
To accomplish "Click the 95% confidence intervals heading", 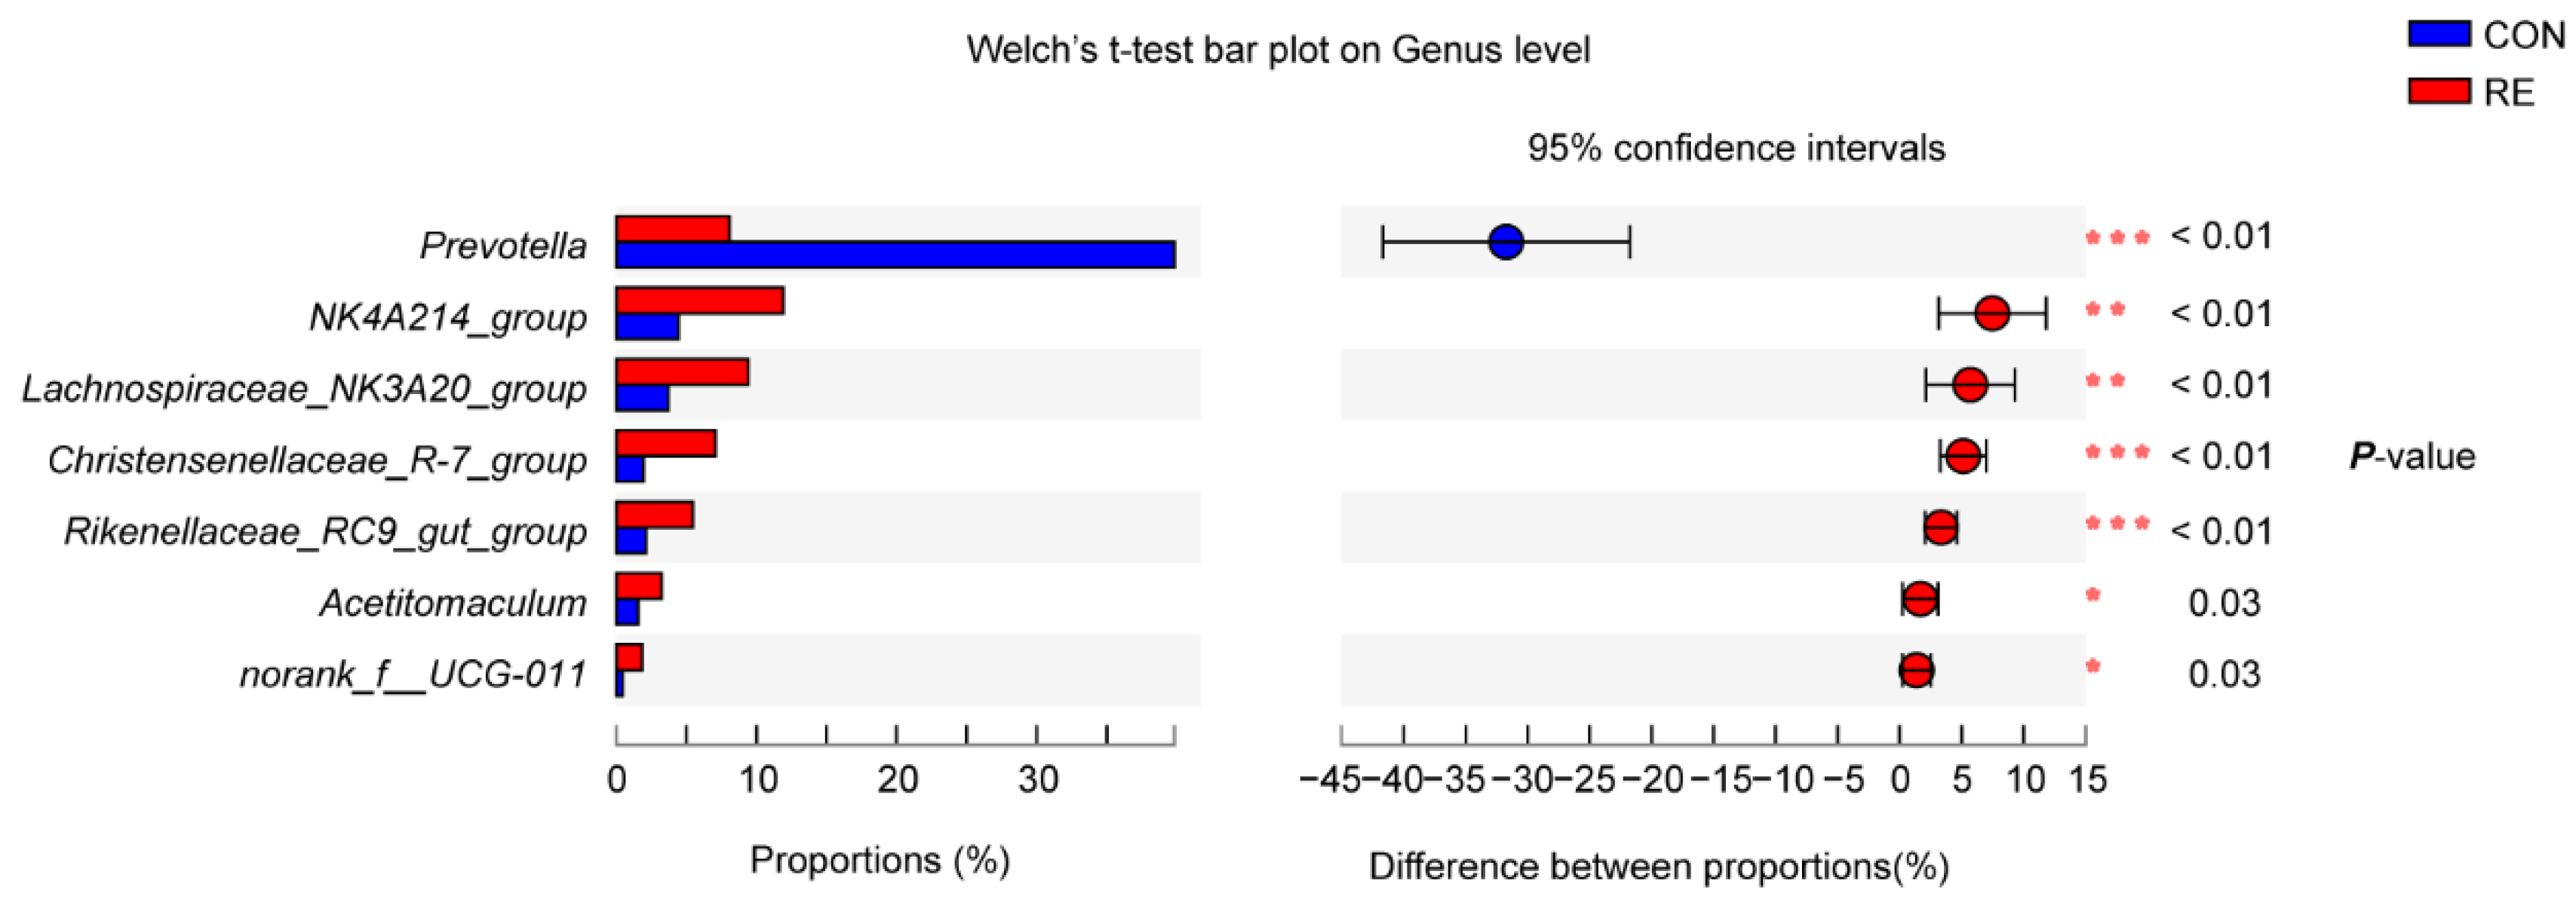I will click(1735, 149).
